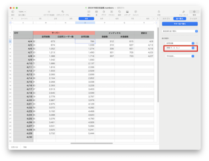This screenshot has width=209, height=161.
Task: Click the テキスト text box icon
Action: tap(112, 12)
